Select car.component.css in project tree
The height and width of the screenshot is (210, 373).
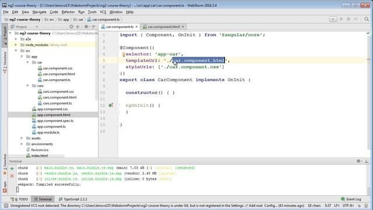57,68
